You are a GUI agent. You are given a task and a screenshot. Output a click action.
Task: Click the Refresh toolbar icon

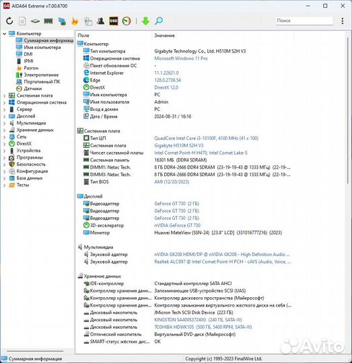pyautogui.click(x=9, y=21)
